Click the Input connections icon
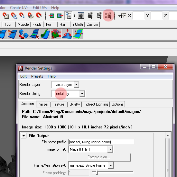 tap(51, 15)
